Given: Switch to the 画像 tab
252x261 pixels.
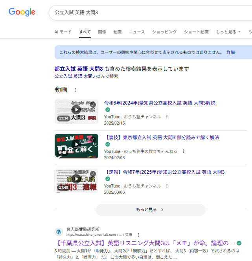Looking at the screenshot, I should pyautogui.click(x=102, y=32).
